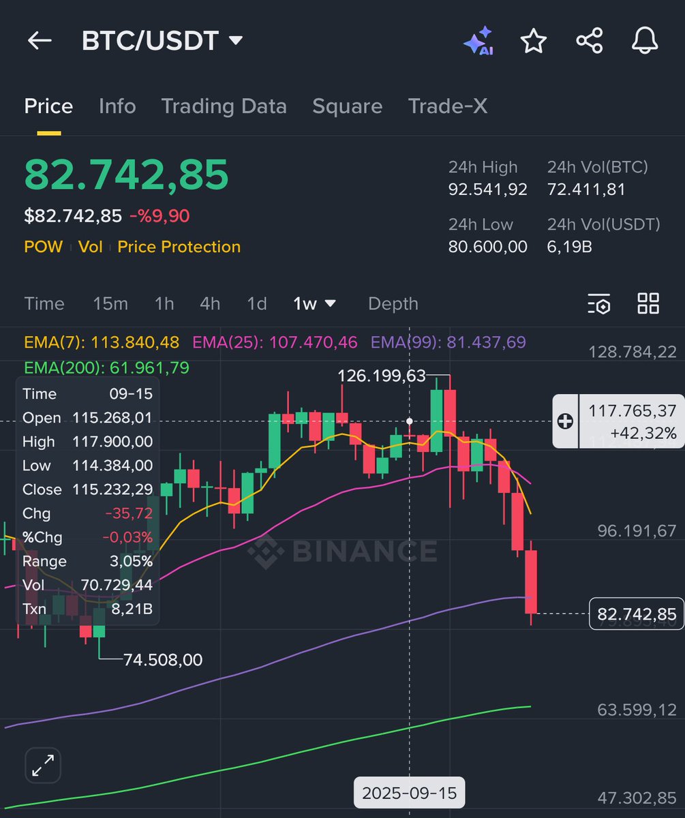Tap the Vol 70.729,44 row in tooltip
Screen dimensions: 685x818
point(87,585)
